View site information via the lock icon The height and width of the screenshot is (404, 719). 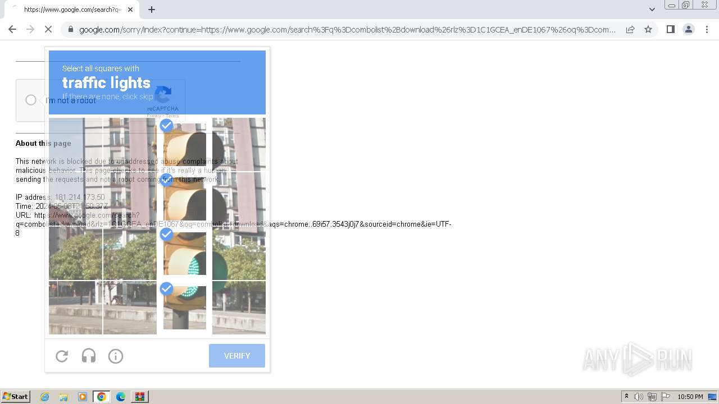70,29
